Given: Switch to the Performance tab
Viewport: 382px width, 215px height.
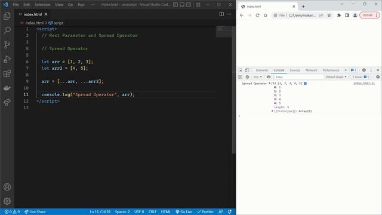Looking at the screenshot, I should pyautogui.click(x=331, y=70).
